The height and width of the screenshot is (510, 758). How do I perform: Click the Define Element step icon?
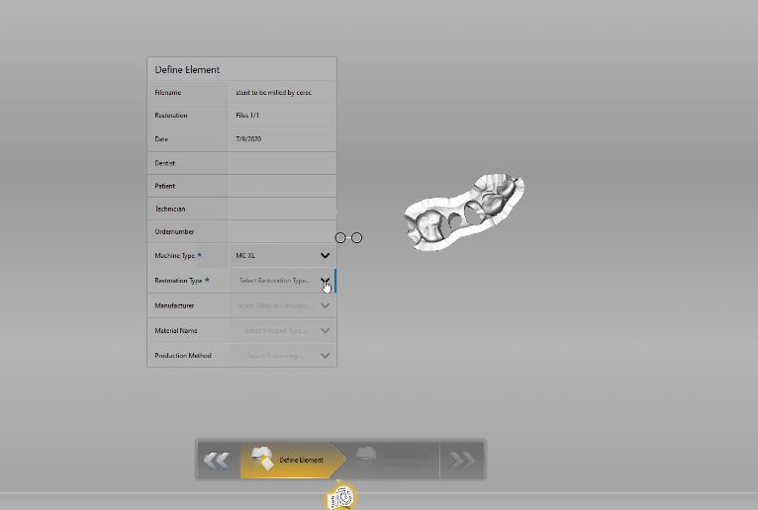click(262, 458)
